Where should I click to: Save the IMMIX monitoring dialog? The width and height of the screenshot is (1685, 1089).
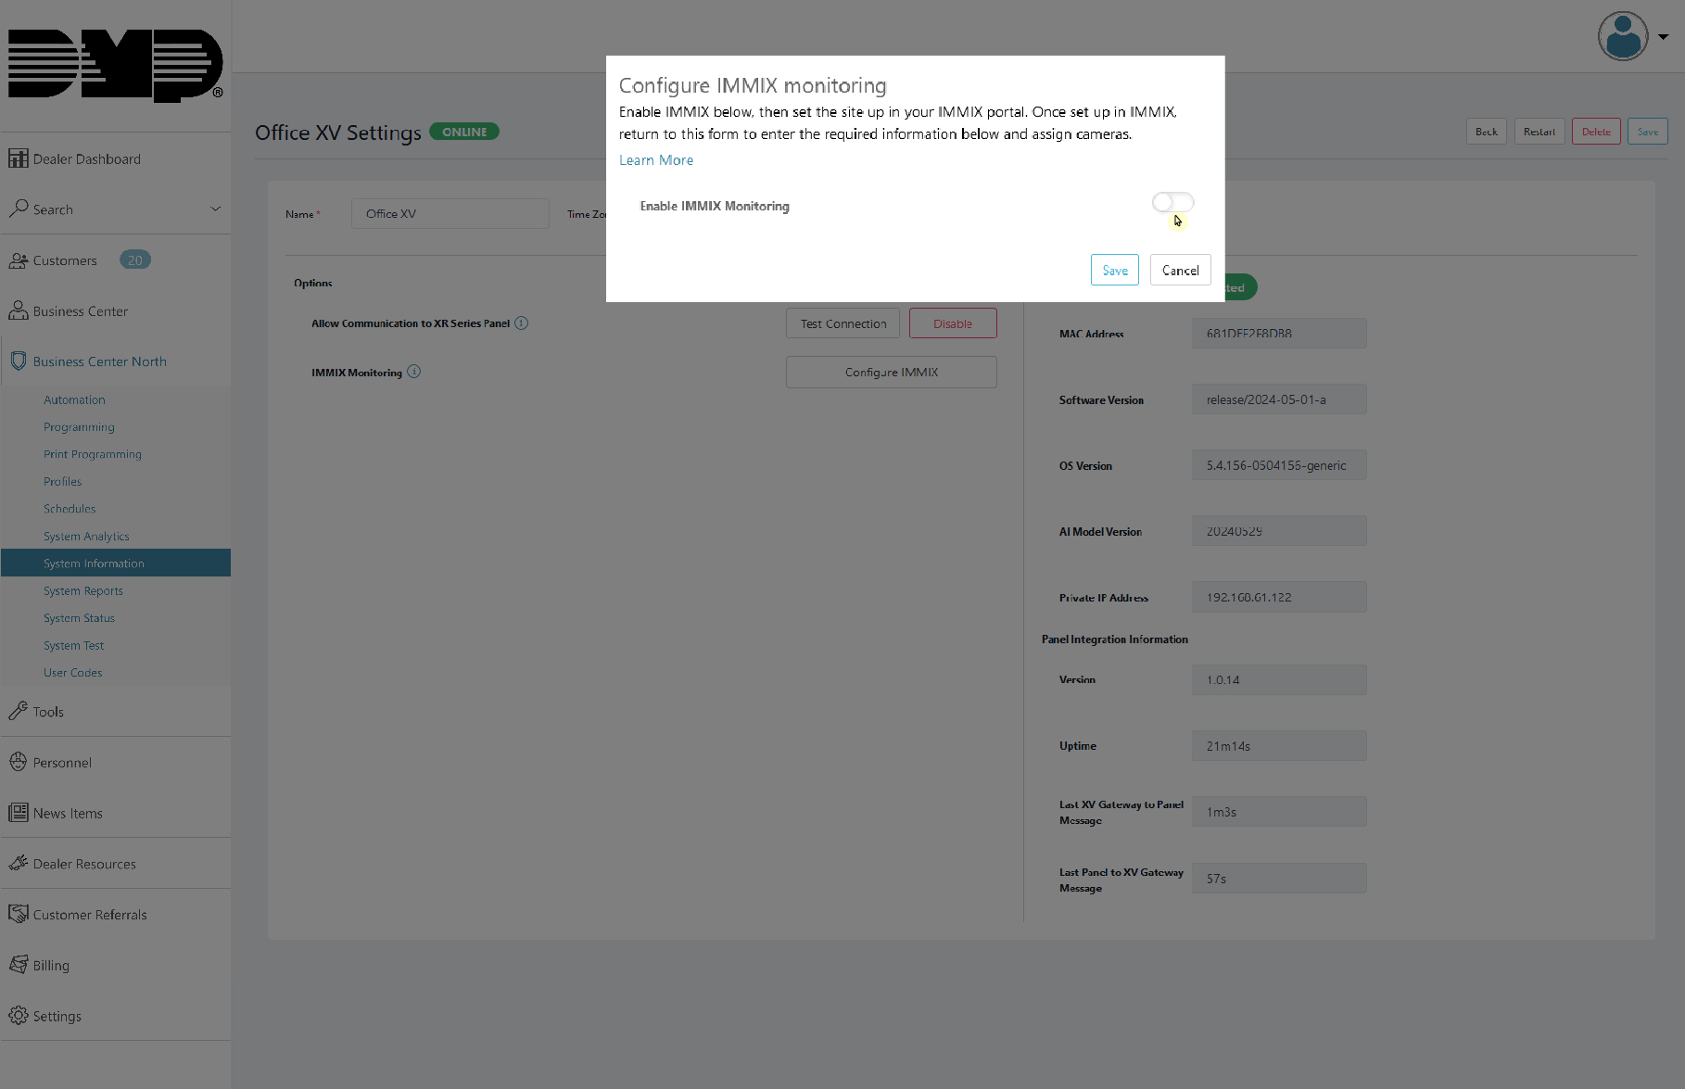(x=1114, y=270)
